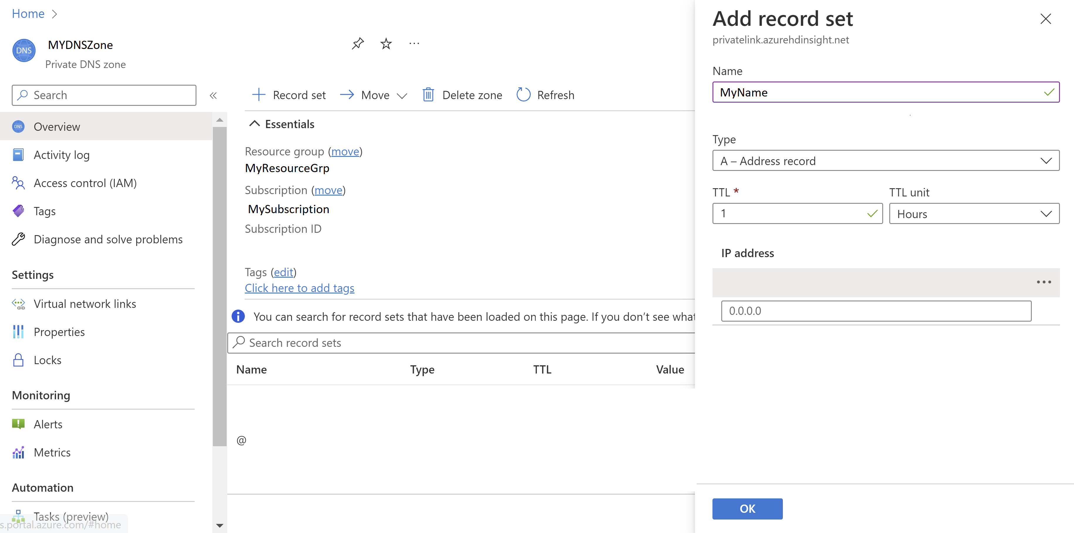
Task: Click the DNS zone Overview icon
Action: click(18, 126)
